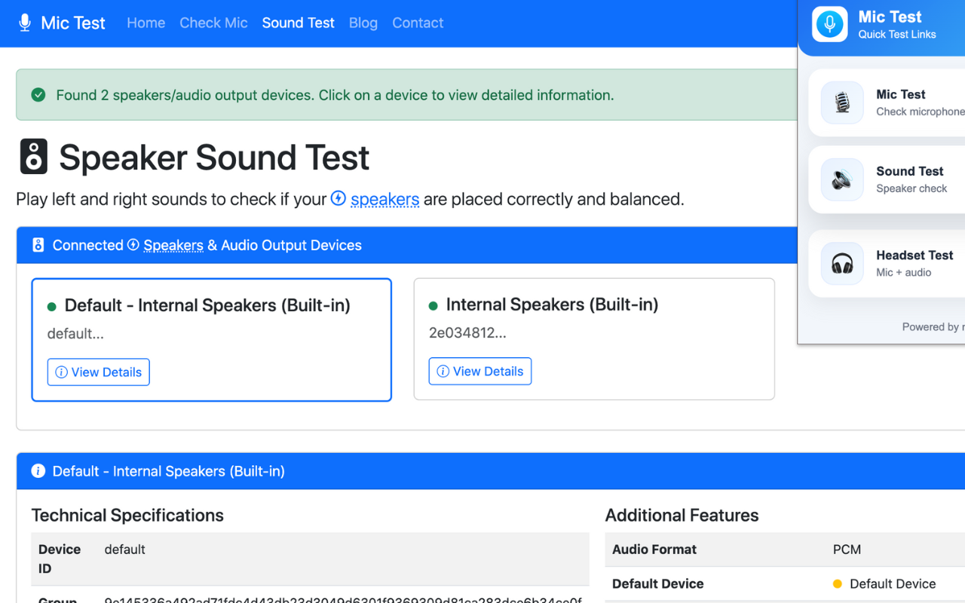Click the 'default...' device ID text
This screenshot has height=603, width=965.
(x=75, y=334)
